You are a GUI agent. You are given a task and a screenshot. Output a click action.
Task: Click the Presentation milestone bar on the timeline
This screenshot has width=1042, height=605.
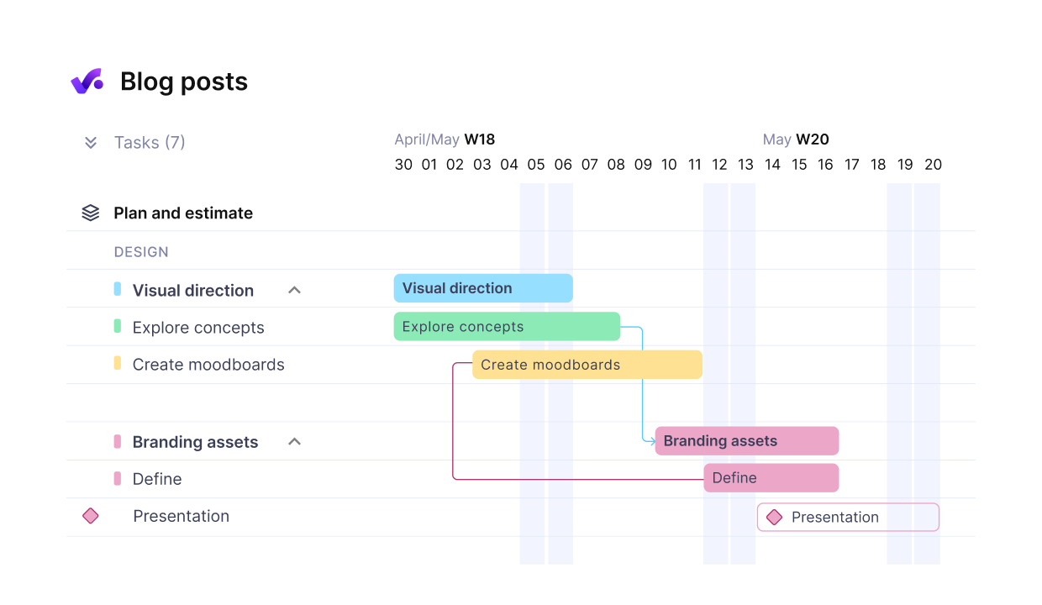(x=847, y=517)
